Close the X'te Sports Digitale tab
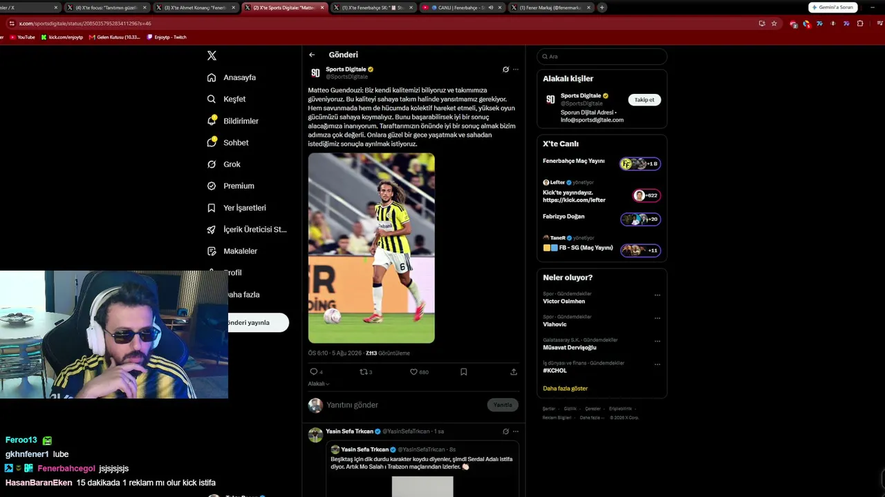 pos(322,8)
